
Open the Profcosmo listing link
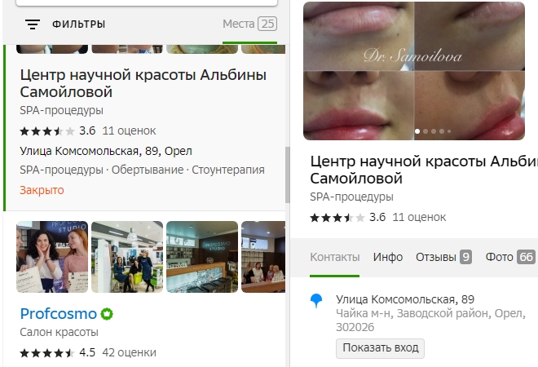tap(58, 314)
